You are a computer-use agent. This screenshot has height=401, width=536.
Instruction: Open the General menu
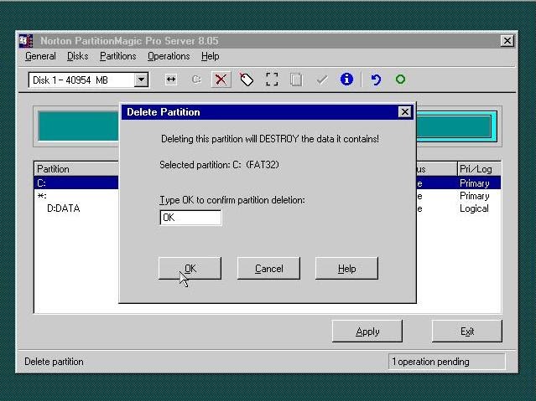[40, 56]
